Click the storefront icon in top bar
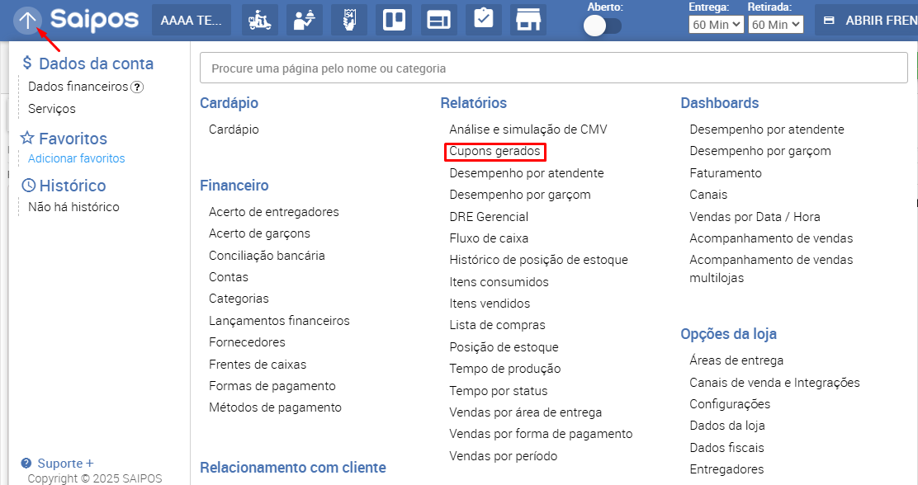Viewport: 918px width, 485px height. (528, 21)
